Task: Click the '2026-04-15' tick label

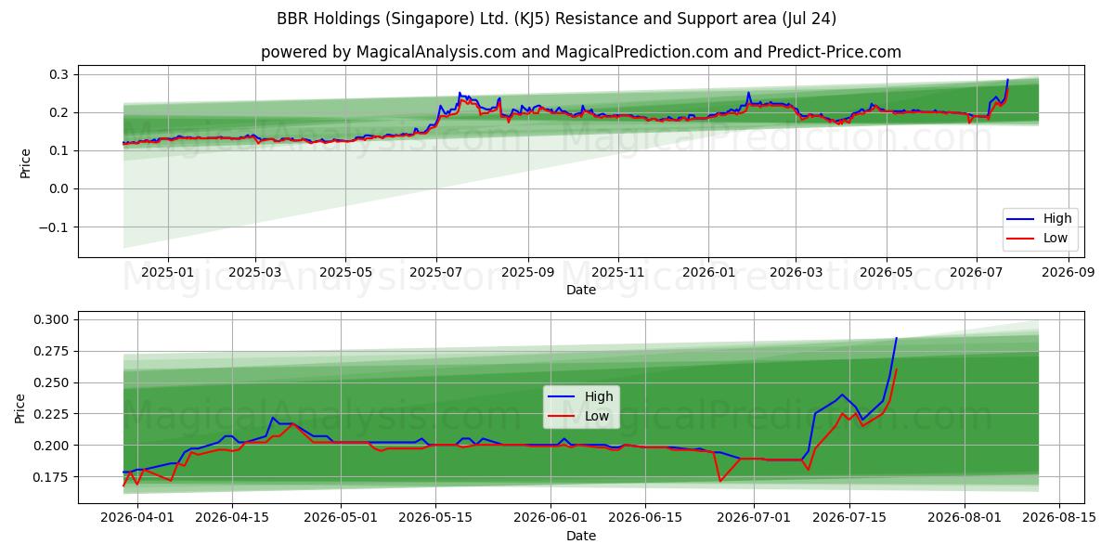Action: [x=232, y=517]
